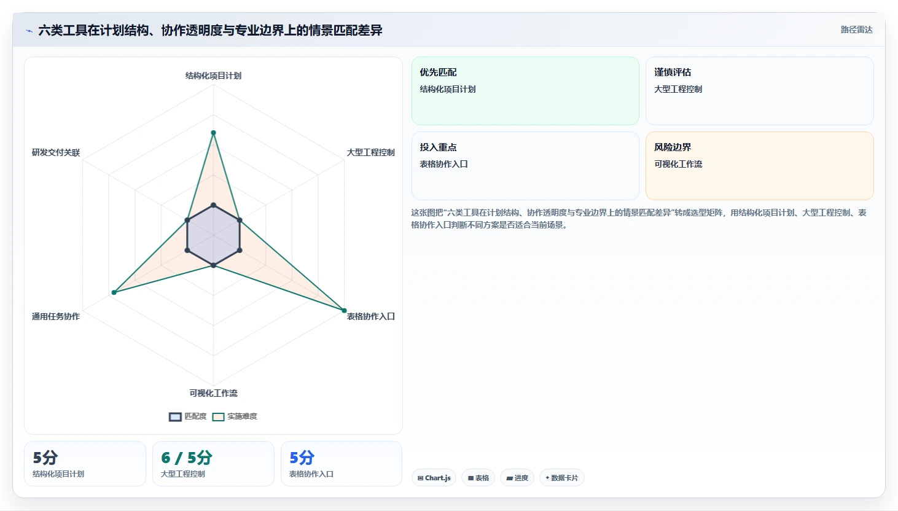Click the dark 匹配度 point on the 结构化项目计划 axis

[x=213, y=205]
